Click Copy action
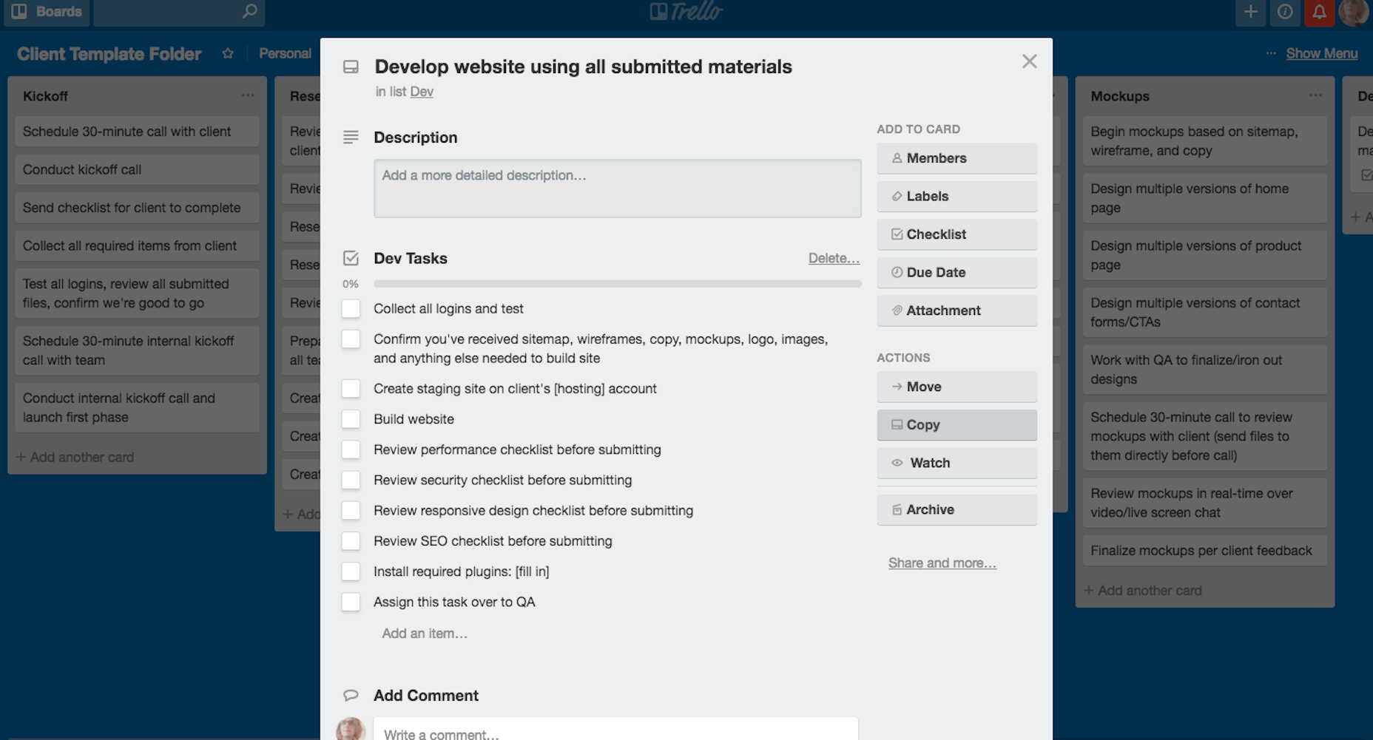Screen dimensions: 1373x740 pyautogui.click(x=957, y=425)
